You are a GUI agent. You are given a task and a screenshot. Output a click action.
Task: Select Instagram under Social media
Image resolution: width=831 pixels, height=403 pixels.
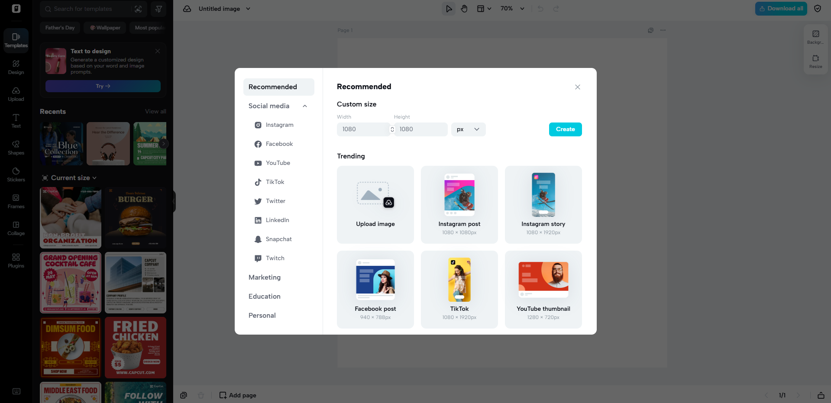click(x=279, y=125)
